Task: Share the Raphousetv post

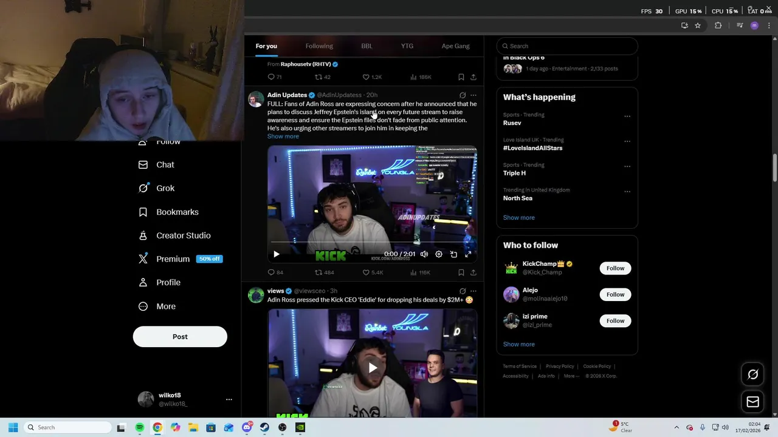Action: [x=473, y=77]
